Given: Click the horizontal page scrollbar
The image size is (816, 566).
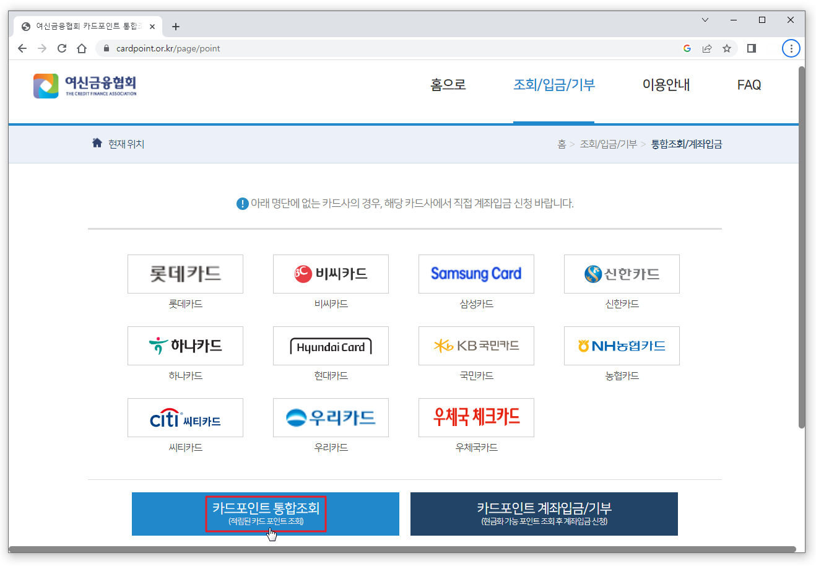Looking at the screenshot, I should point(402,549).
